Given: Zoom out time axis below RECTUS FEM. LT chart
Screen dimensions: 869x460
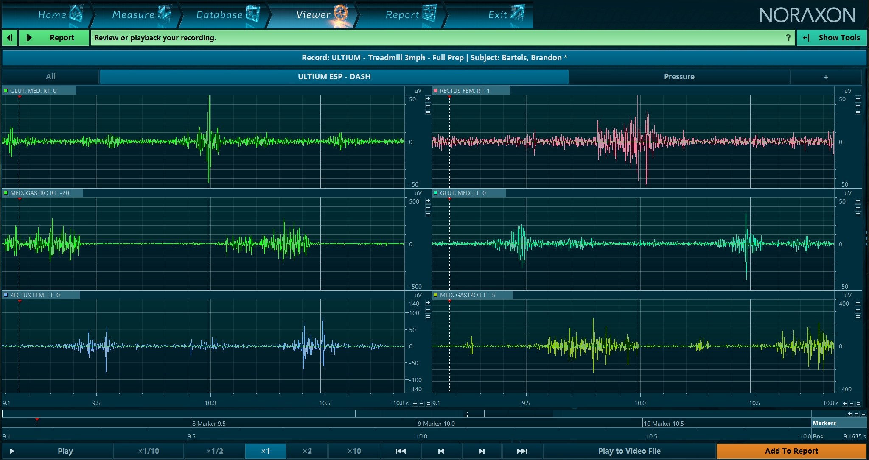Looking at the screenshot, I should (x=422, y=404).
